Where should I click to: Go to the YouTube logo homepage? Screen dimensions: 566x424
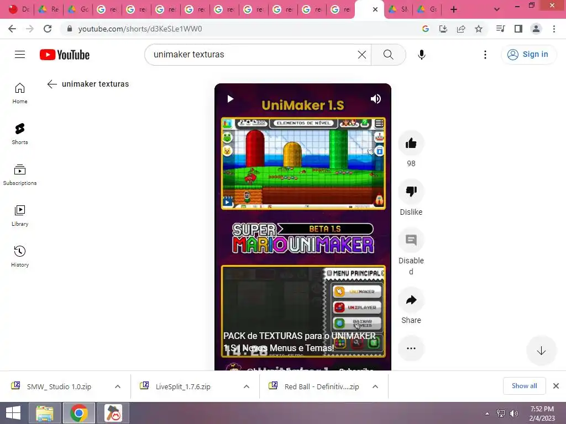pos(65,55)
